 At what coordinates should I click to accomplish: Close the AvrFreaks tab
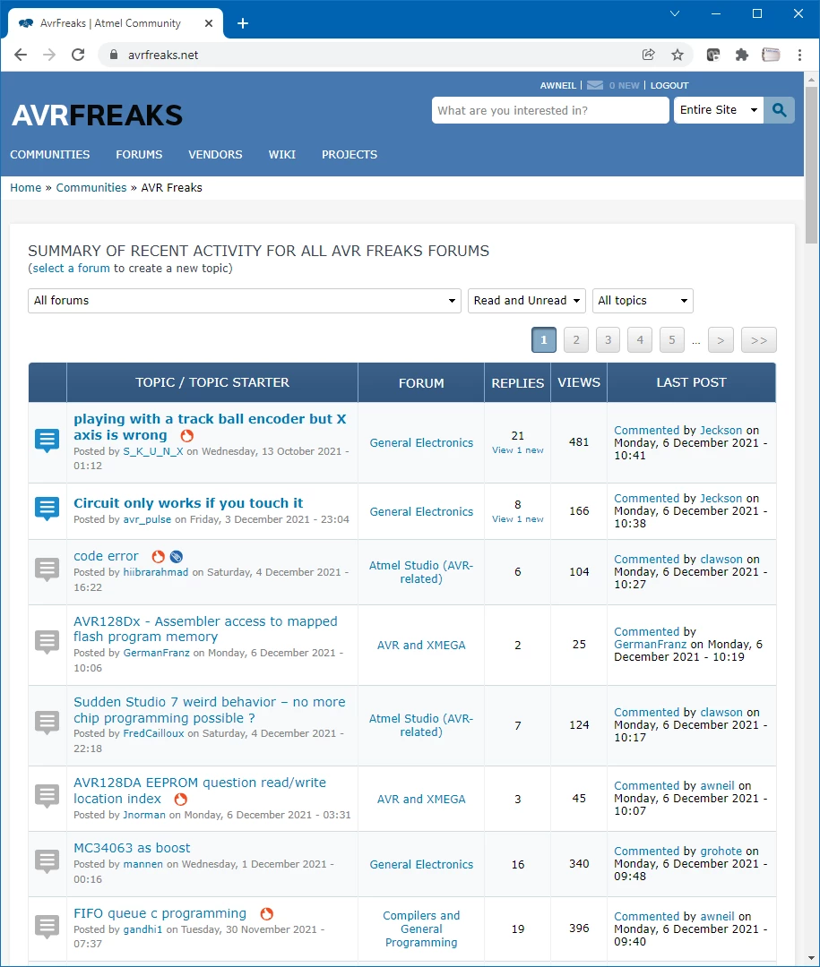tap(209, 23)
